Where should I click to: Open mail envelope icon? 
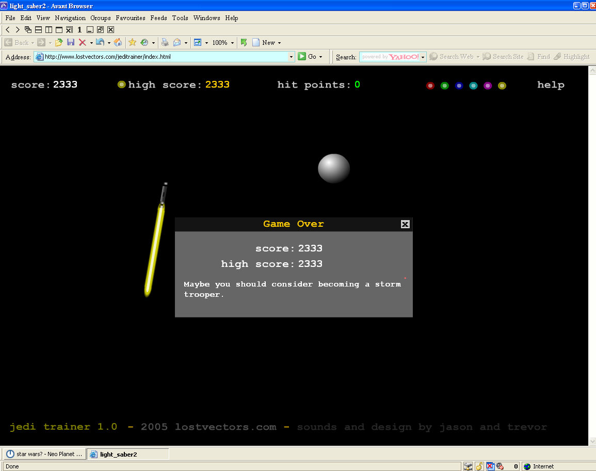pos(177,42)
